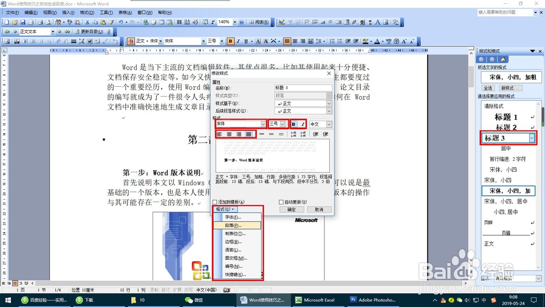
Task: Open Adobe Photoshop from the taskbar
Action: click(x=373, y=300)
